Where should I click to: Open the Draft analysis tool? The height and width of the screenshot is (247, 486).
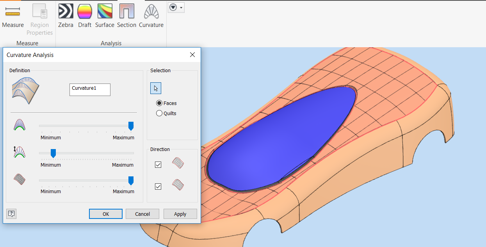pos(85,15)
